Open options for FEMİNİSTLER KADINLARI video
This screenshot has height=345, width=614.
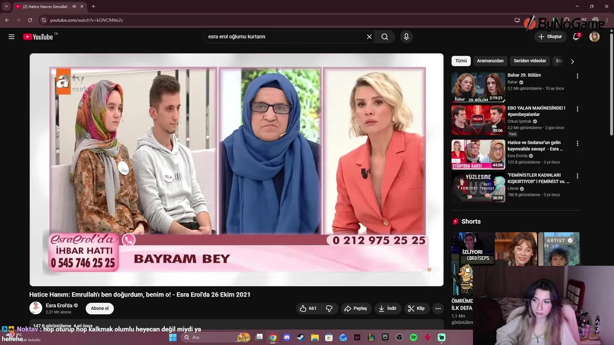click(578, 176)
